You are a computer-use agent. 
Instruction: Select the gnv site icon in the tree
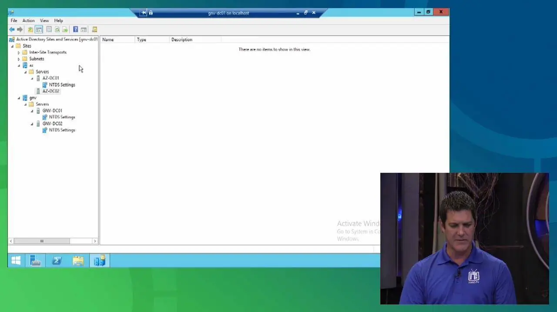click(25, 98)
